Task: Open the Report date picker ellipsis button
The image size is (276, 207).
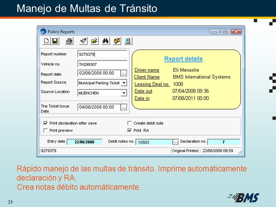Action: click(x=124, y=73)
